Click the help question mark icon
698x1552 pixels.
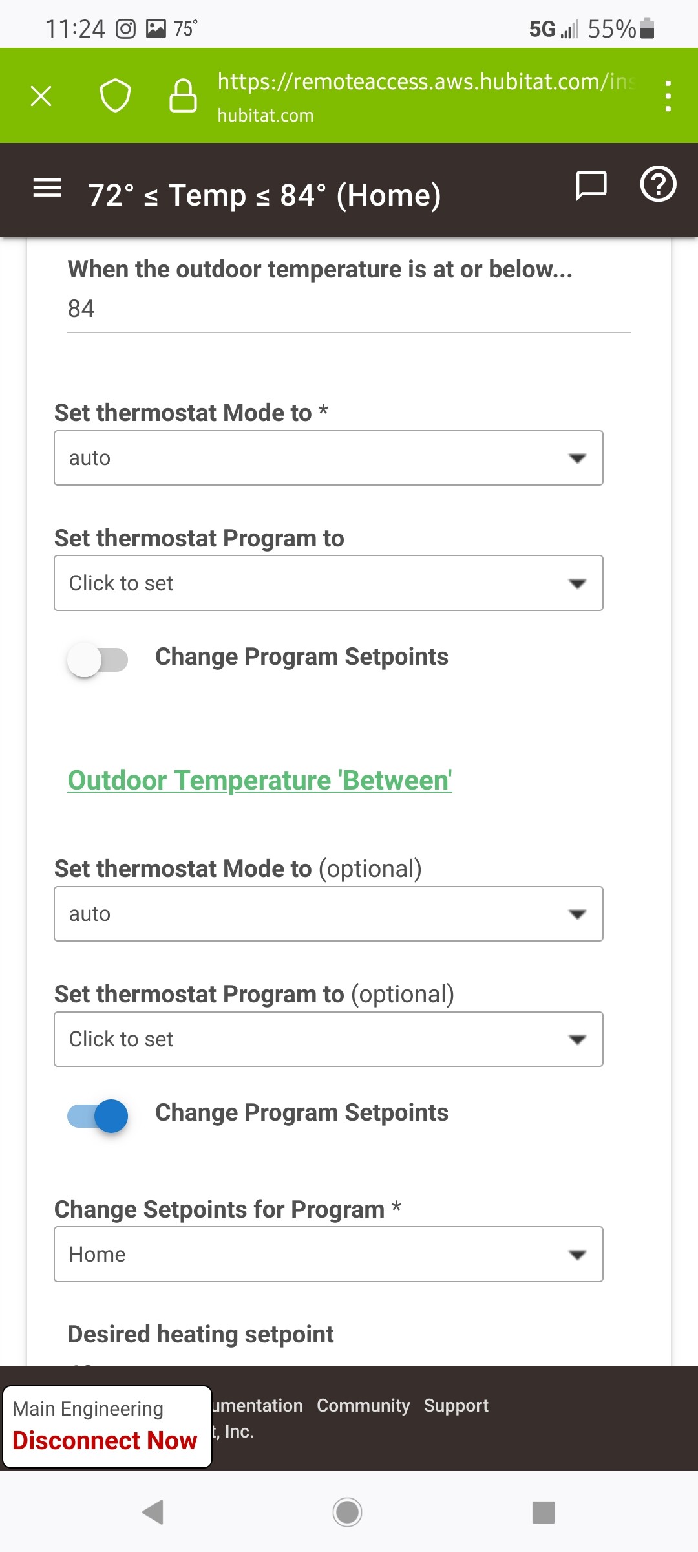coord(658,185)
